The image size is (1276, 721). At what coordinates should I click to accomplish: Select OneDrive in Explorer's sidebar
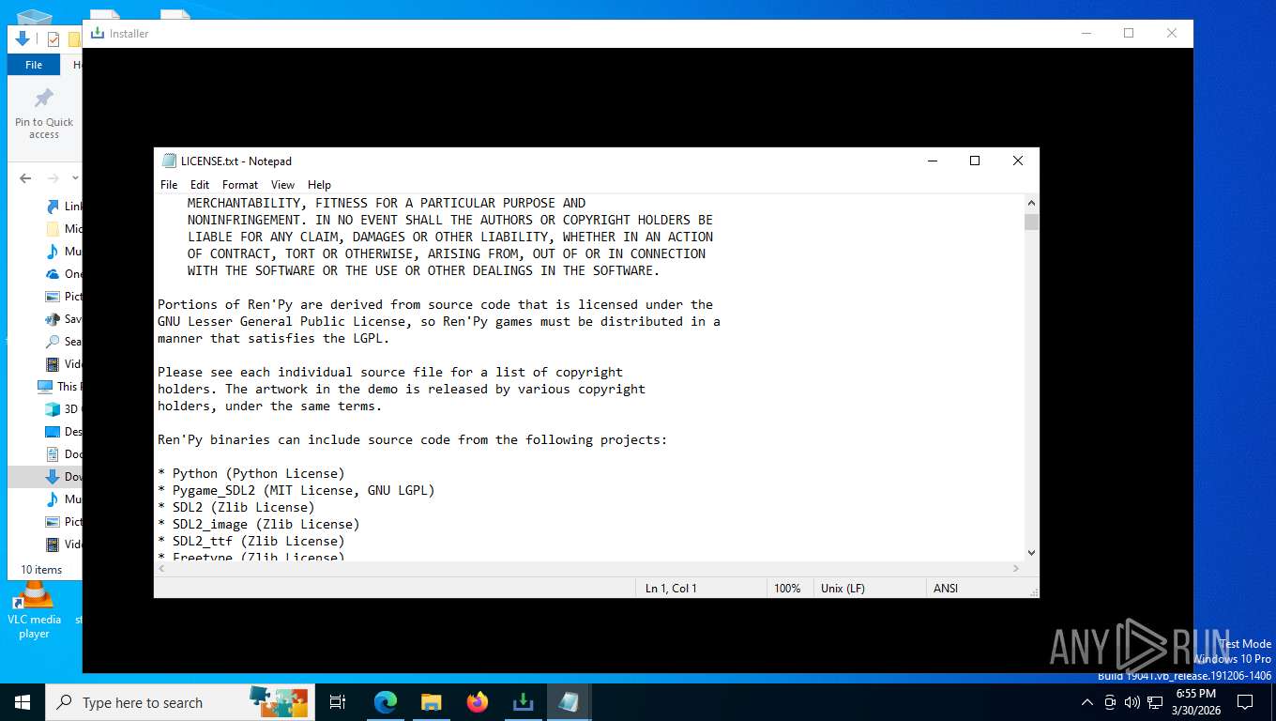(x=63, y=274)
